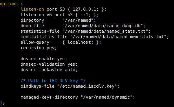174x107 pixels.
Task: Click the 'listen-on-v6' directive text
Action: coord(36,15)
